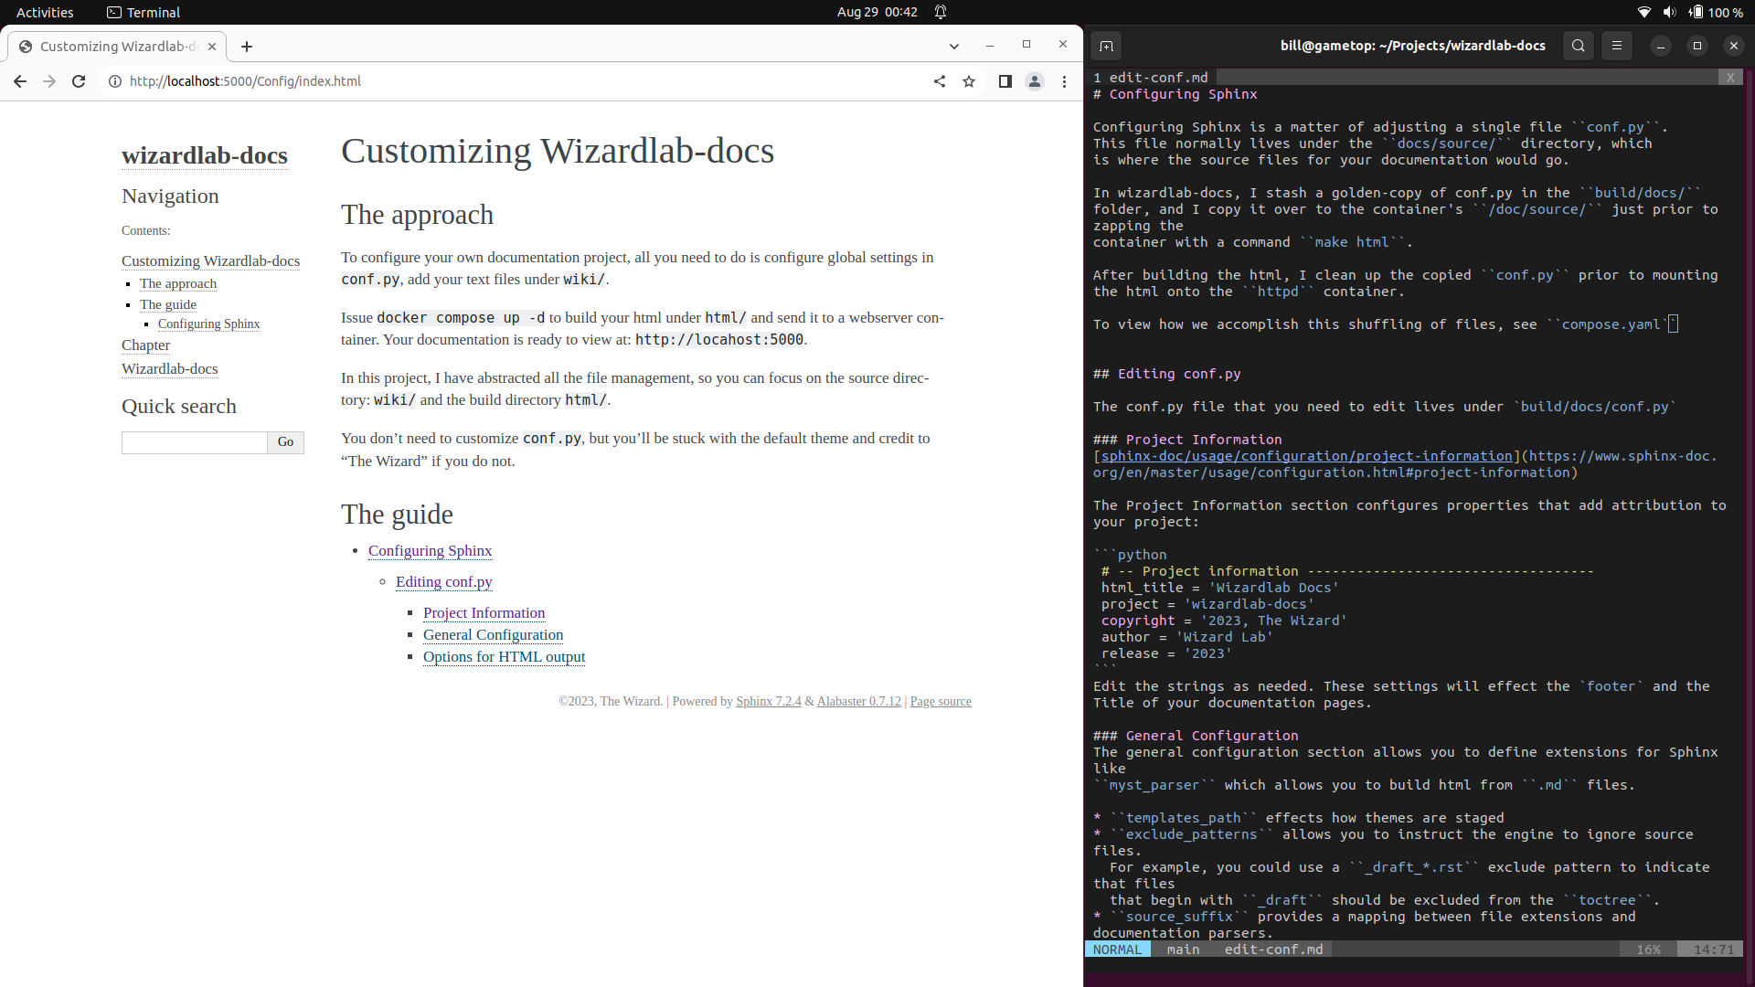
Task: Click the sphinx-doc project-information markdown link text
Action: (1306, 456)
